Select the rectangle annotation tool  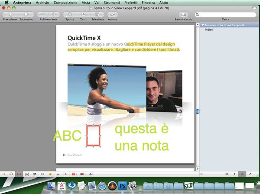pyautogui.click(x=19, y=174)
